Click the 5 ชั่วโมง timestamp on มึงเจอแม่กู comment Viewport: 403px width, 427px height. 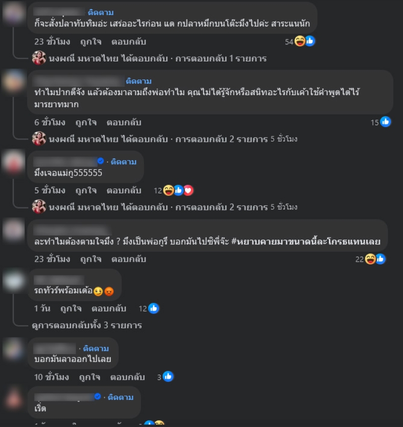tap(50, 191)
